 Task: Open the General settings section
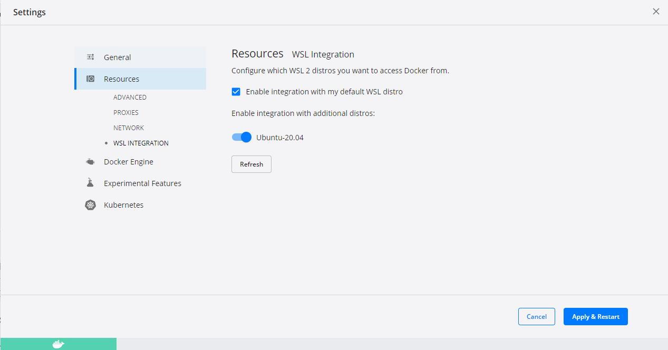pyautogui.click(x=140, y=57)
